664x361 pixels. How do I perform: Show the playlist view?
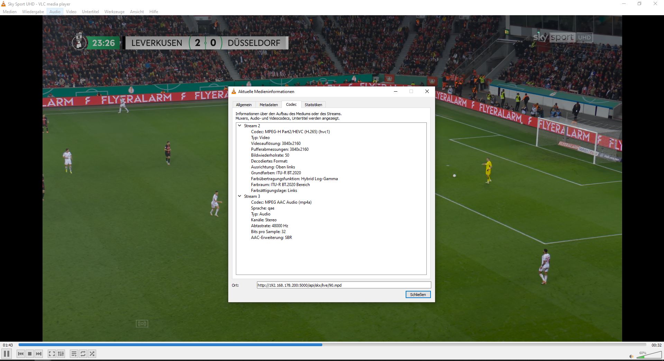coord(74,354)
